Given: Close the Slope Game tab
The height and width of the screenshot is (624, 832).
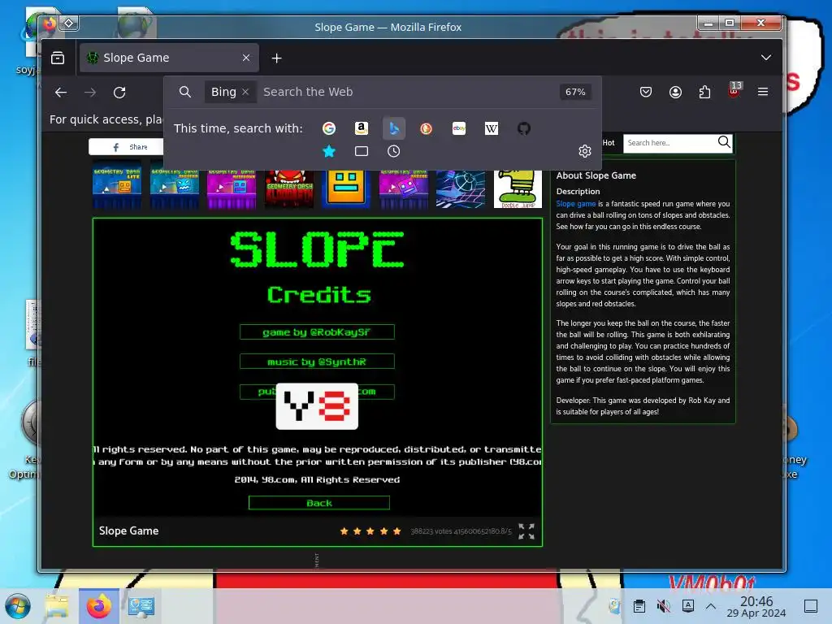Looking at the screenshot, I should click(x=246, y=58).
